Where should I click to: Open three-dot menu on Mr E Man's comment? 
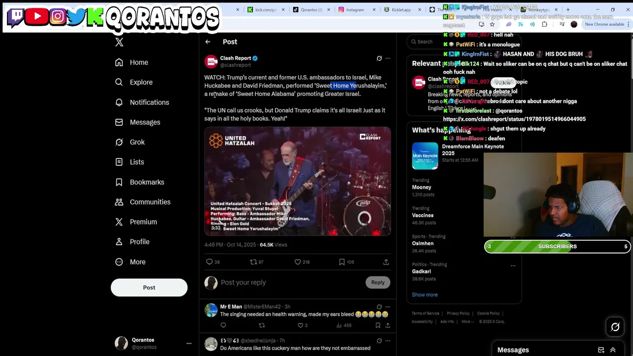[388, 307]
